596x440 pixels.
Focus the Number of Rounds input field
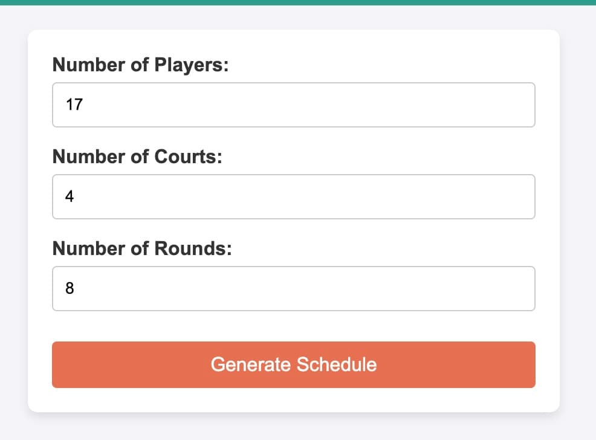[x=294, y=288]
